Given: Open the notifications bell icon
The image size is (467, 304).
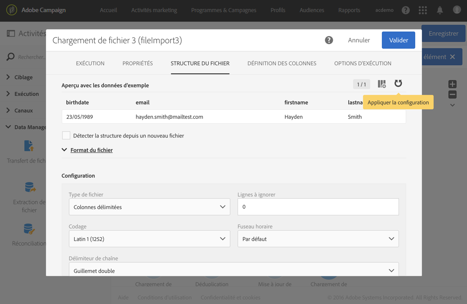Looking at the screenshot, I should (440, 10).
